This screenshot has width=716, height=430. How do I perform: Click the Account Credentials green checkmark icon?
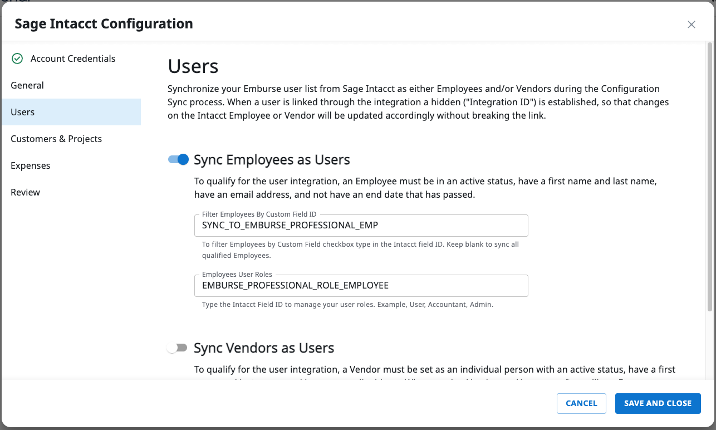pos(17,58)
